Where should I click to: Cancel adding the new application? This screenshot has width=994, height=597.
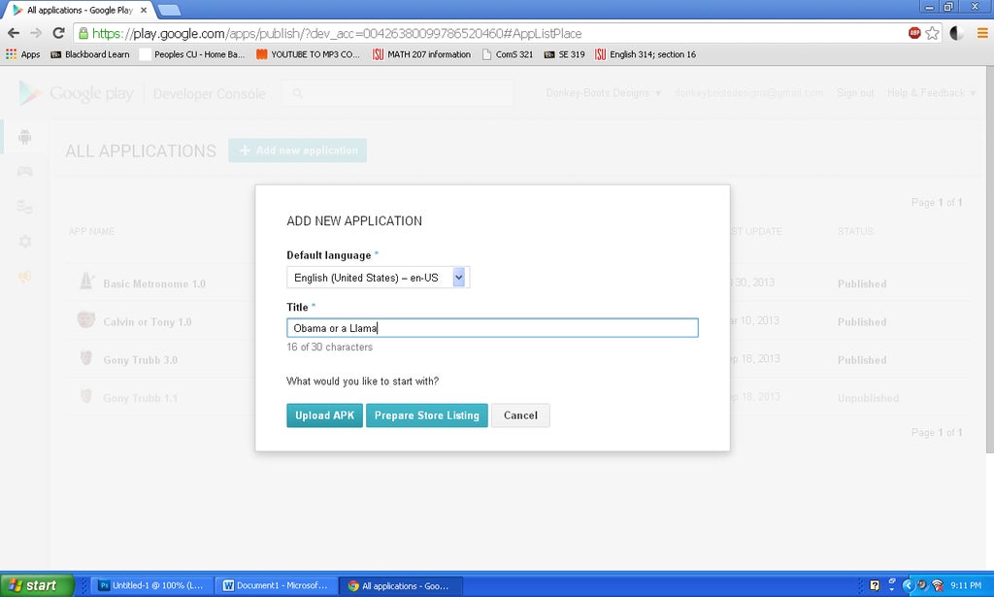[x=520, y=415]
